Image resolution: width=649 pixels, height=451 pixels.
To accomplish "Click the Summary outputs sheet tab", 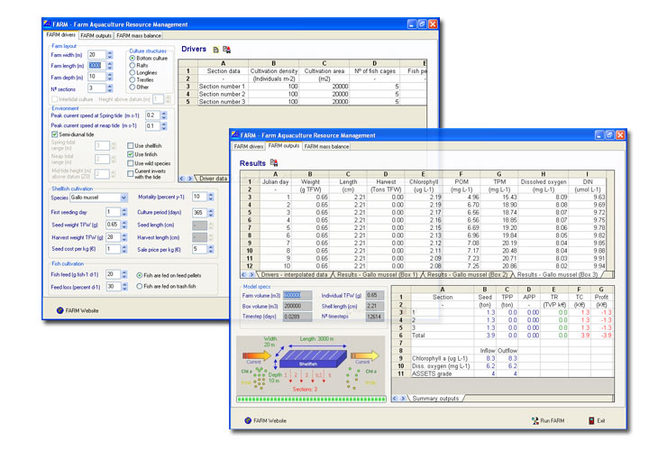I will (x=435, y=399).
